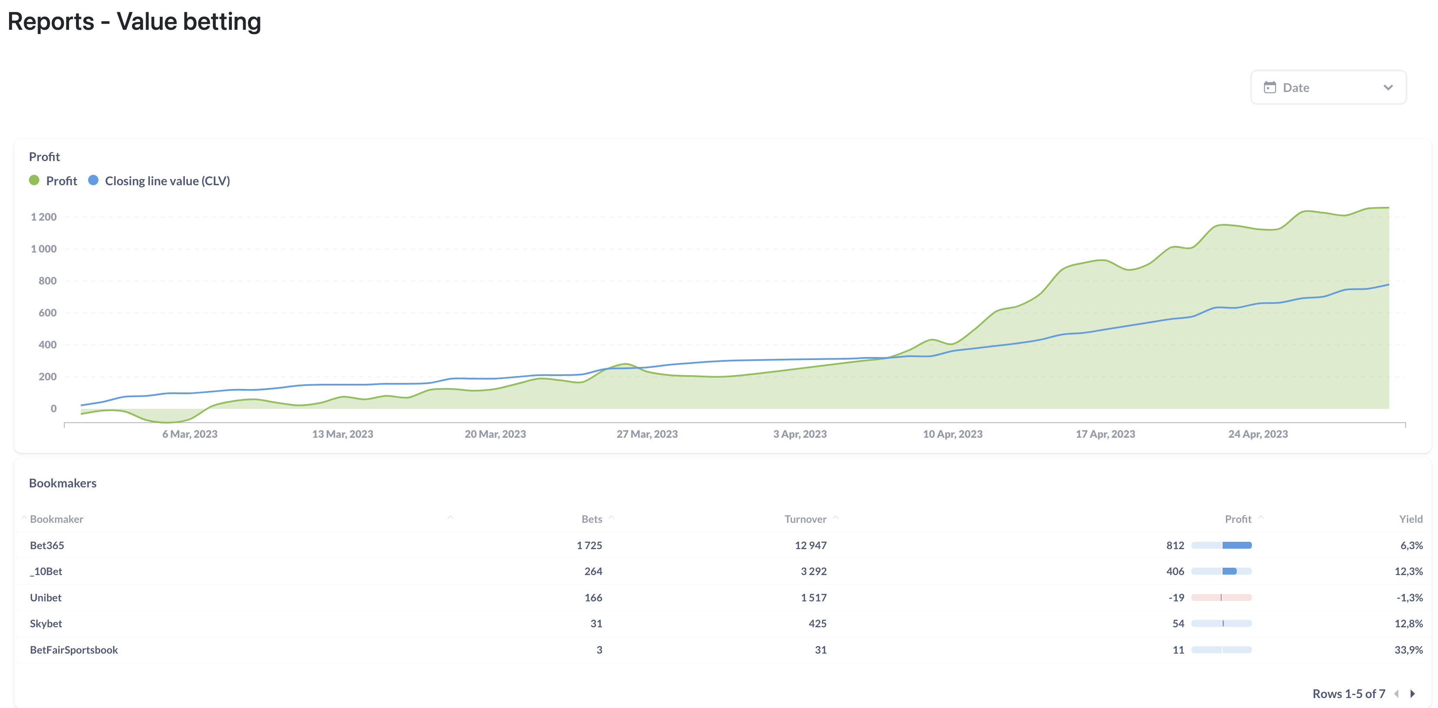1438x708 pixels.
Task: Click the sort arrow next to Bets
Action: (611, 518)
